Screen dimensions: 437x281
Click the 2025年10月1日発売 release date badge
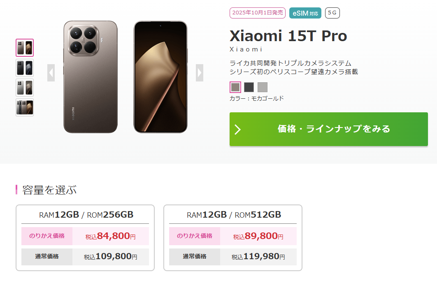point(258,13)
